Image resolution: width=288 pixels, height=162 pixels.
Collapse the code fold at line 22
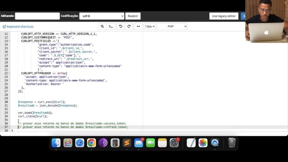[x=9, y=73]
